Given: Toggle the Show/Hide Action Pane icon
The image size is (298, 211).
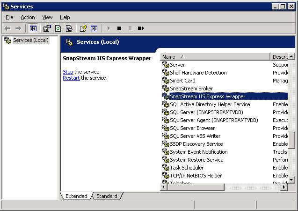Looking at the screenshot, I should point(94,28).
